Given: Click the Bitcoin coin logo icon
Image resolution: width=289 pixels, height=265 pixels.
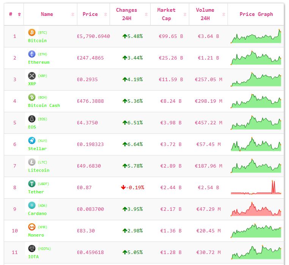Looking at the screenshot, I should (32, 33).
